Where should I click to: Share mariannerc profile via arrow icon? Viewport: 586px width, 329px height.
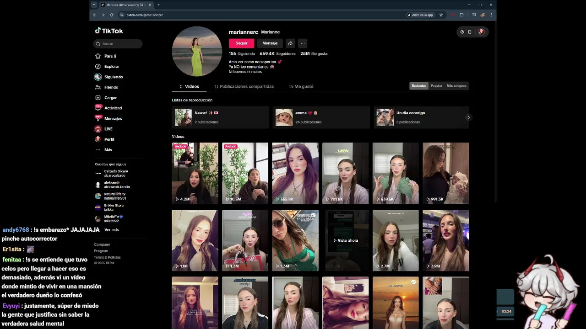290,43
